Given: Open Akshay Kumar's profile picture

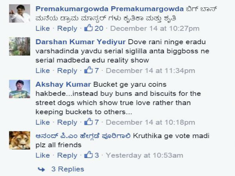Looking at the screenshot, I should click(20, 89).
